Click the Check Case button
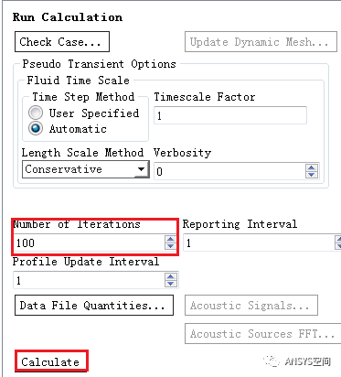The height and width of the screenshot is (377, 341). pos(62,41)
